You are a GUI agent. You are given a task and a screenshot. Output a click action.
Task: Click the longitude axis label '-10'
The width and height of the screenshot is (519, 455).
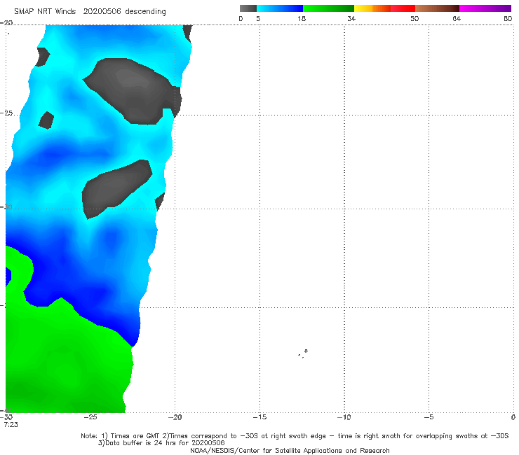344,417
